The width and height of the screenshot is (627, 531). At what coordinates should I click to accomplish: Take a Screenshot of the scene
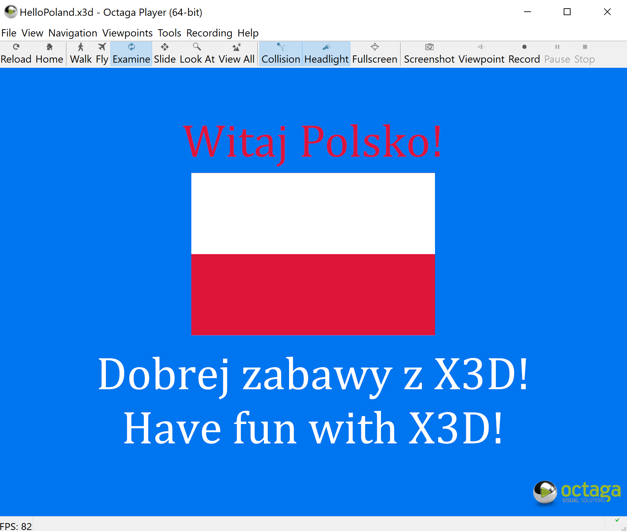[429, 54]
